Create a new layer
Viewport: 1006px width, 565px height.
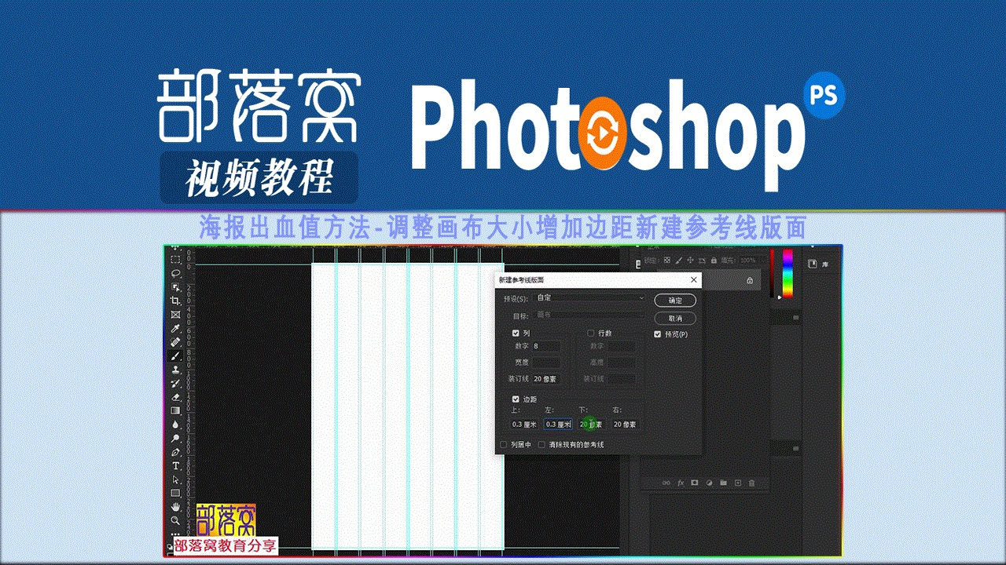pos(737,483)
